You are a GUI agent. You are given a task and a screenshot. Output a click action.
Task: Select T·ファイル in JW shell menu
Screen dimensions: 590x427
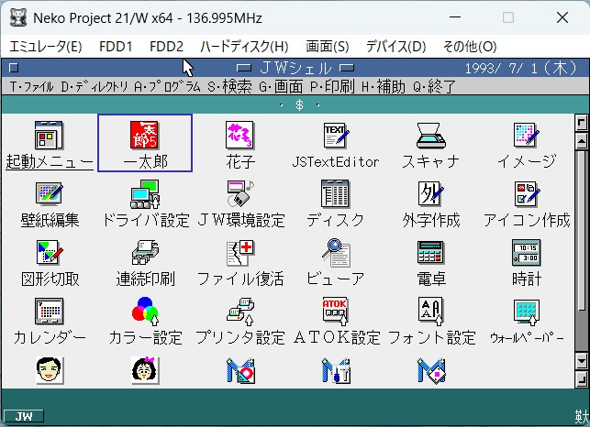pos(31,86)
